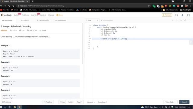Screen dimensions: 193x109
Task: Open the Other bookmarks folder
Action: pos(170,10)
